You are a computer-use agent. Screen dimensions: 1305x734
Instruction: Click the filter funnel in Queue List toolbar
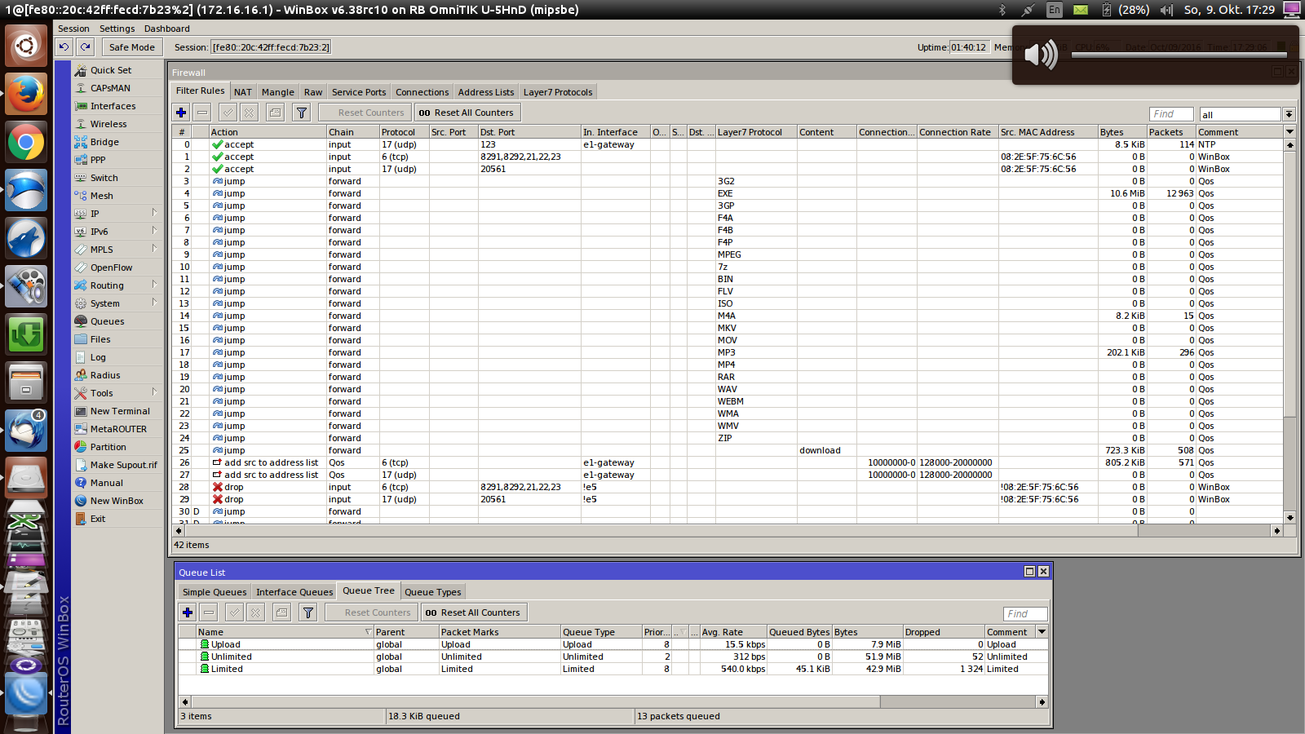(x=308, y=612)
